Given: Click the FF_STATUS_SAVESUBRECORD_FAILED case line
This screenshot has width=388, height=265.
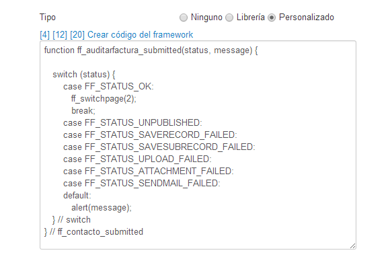Looking at the screenshot, I should pyautogui.click(x=159, y=147).
